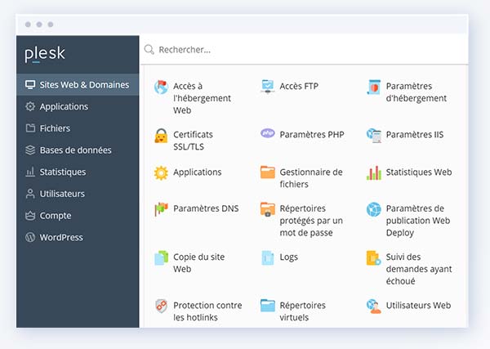Select the Protection contre les hotlinks icon
This screenshot has height=349, width=490.
point(161,306)
